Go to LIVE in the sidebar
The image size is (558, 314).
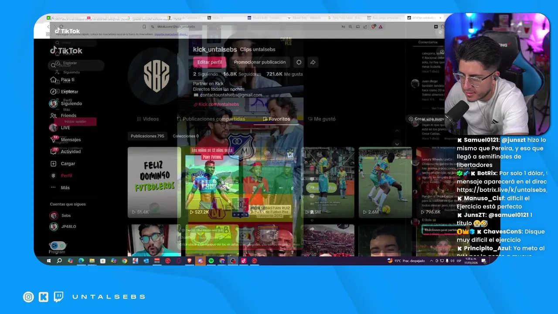(60, 128)
